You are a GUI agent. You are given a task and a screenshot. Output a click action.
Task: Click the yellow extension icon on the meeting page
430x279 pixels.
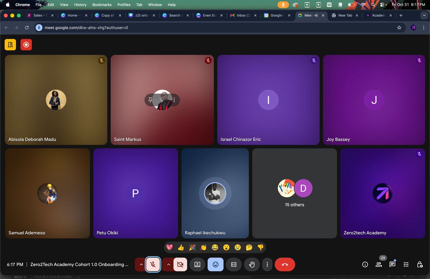point(10,45)
